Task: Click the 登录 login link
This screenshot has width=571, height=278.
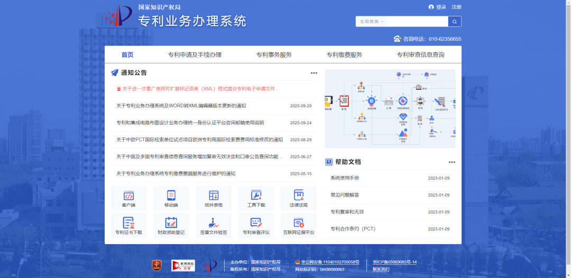Action: (441, 7)
